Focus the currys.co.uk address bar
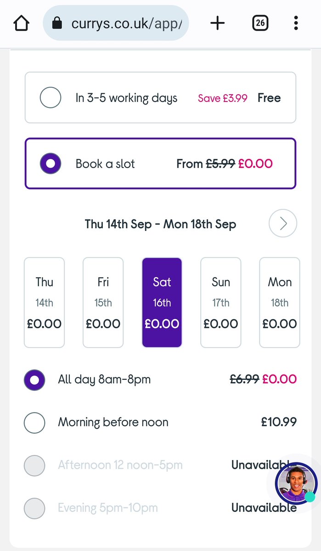The width and height of the screenshot is (321, 551). pos(116,23)
